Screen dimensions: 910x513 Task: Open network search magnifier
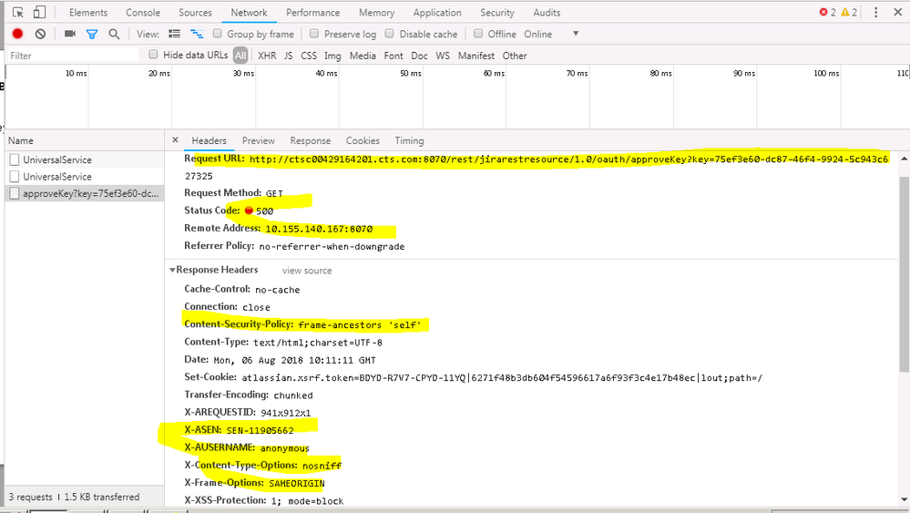point(114,35)
